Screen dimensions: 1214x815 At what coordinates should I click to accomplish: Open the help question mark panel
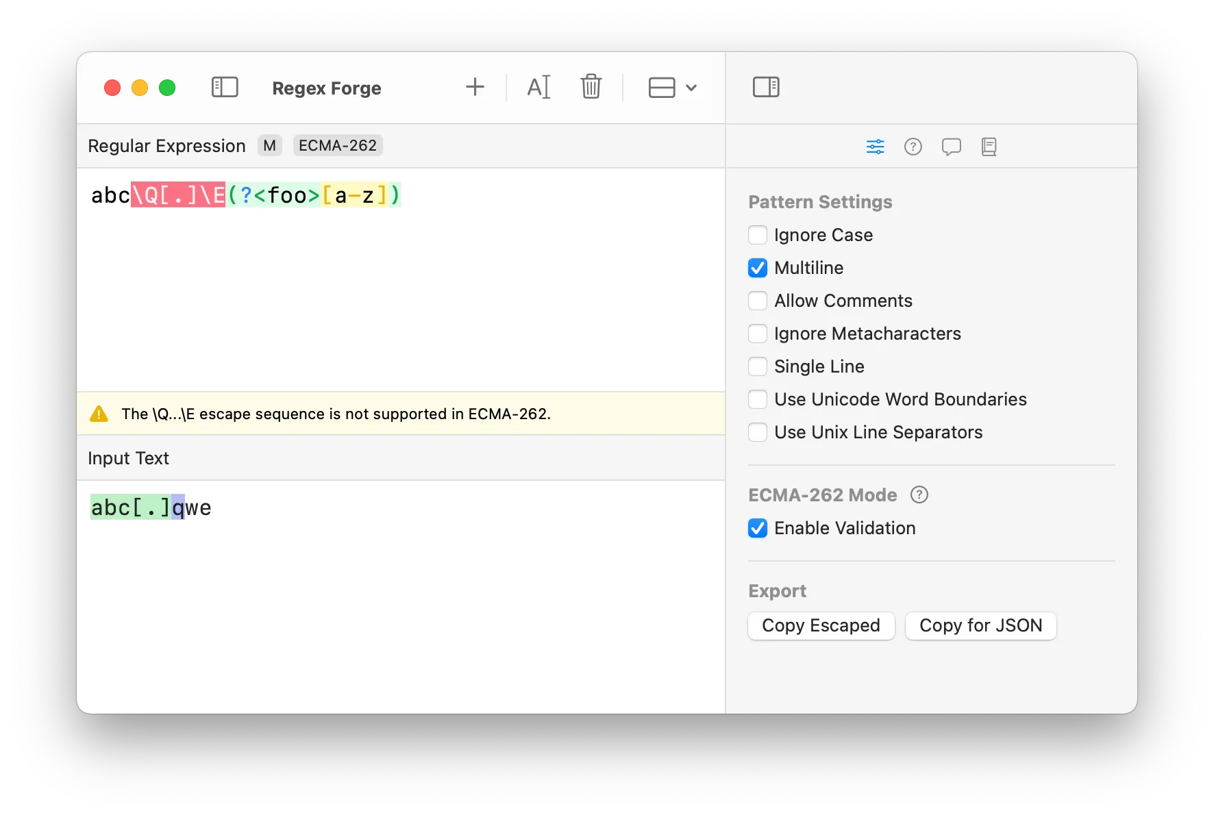(913, 146)
